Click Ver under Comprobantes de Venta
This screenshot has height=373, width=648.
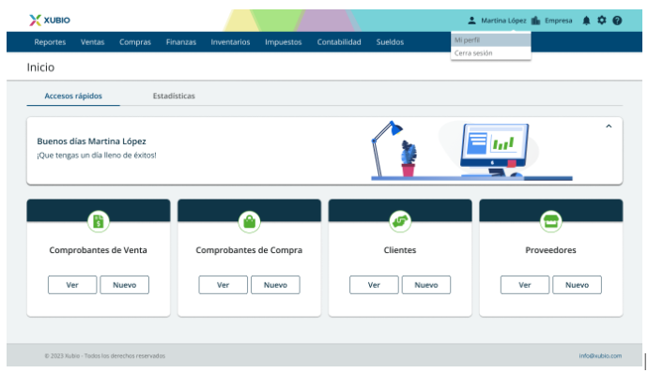click(72, 285)
